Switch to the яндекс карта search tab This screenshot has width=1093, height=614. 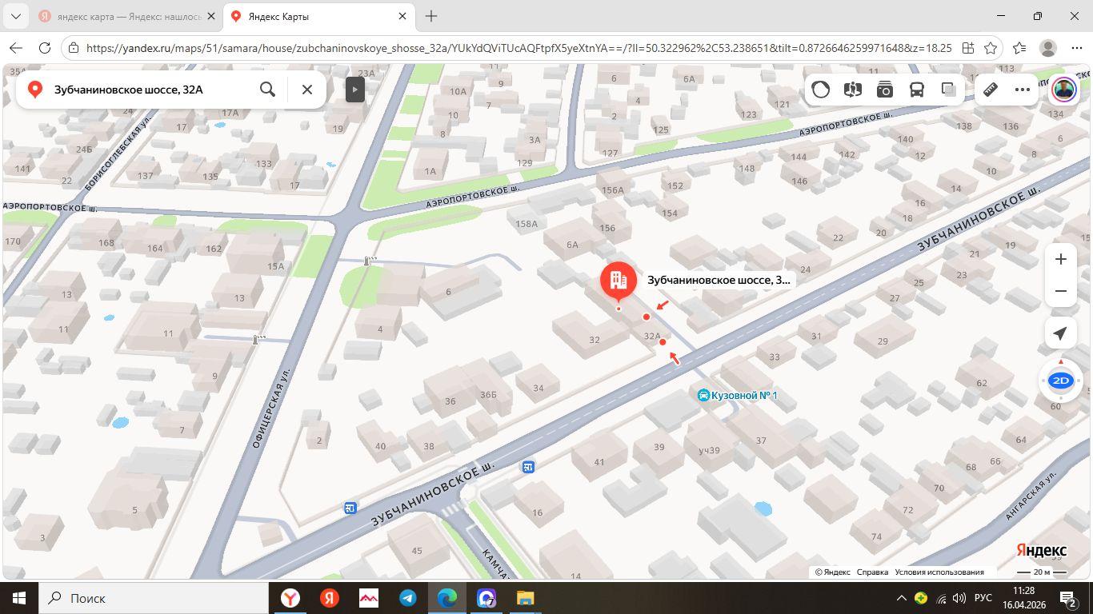(126, 16)
